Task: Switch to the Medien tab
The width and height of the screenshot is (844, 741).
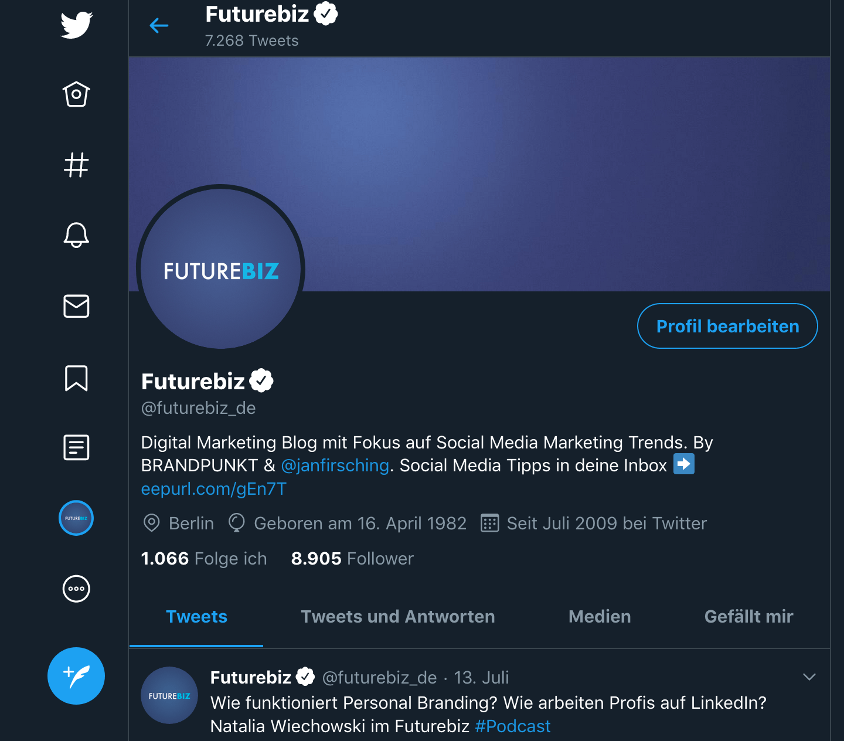Action: pos(600,617)
